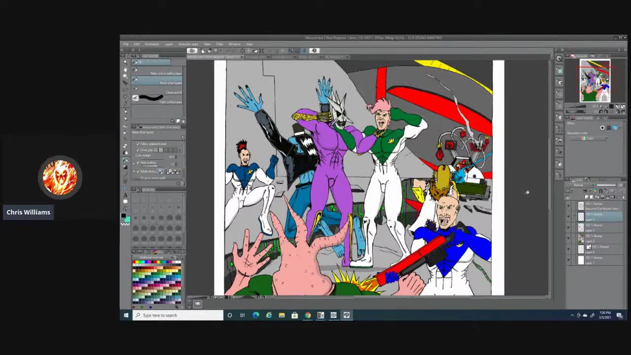
Task: Open the View menu
Action: (207, 44)
